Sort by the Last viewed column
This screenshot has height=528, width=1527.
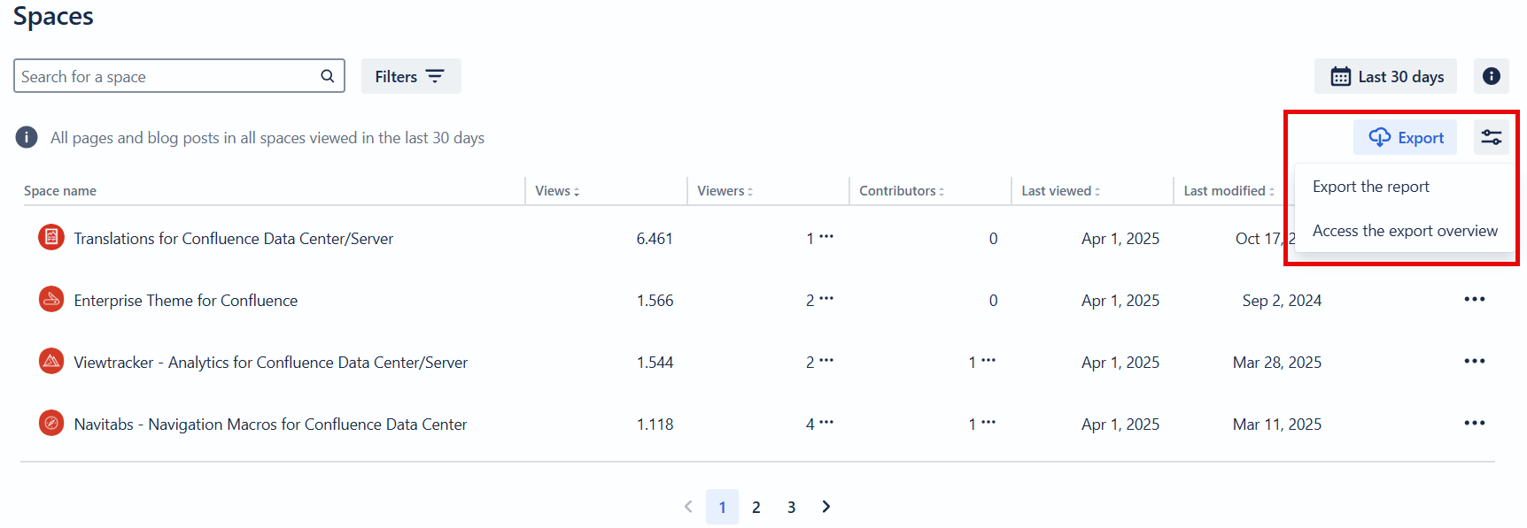click(1060, 191)
